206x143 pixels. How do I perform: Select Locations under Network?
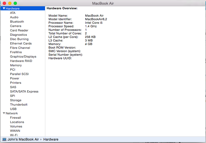17,122
